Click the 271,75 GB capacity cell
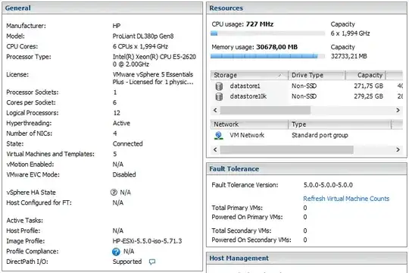Image resolution: width=409 pixels, height=273 pixels. 368,86
